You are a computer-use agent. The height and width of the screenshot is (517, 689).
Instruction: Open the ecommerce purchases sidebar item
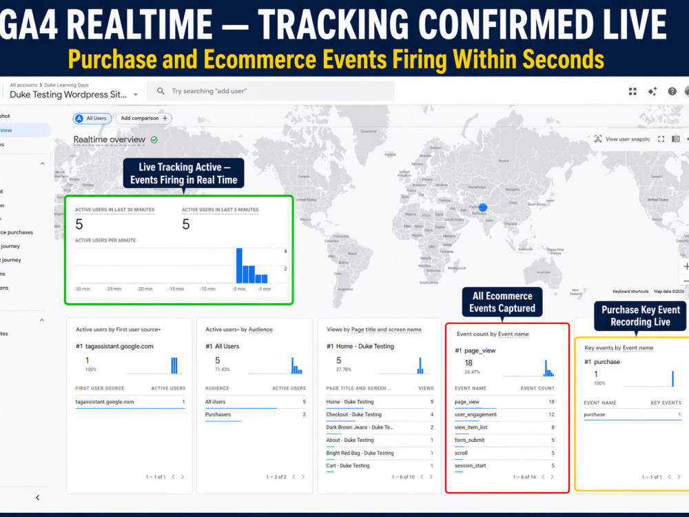(17, 232)
